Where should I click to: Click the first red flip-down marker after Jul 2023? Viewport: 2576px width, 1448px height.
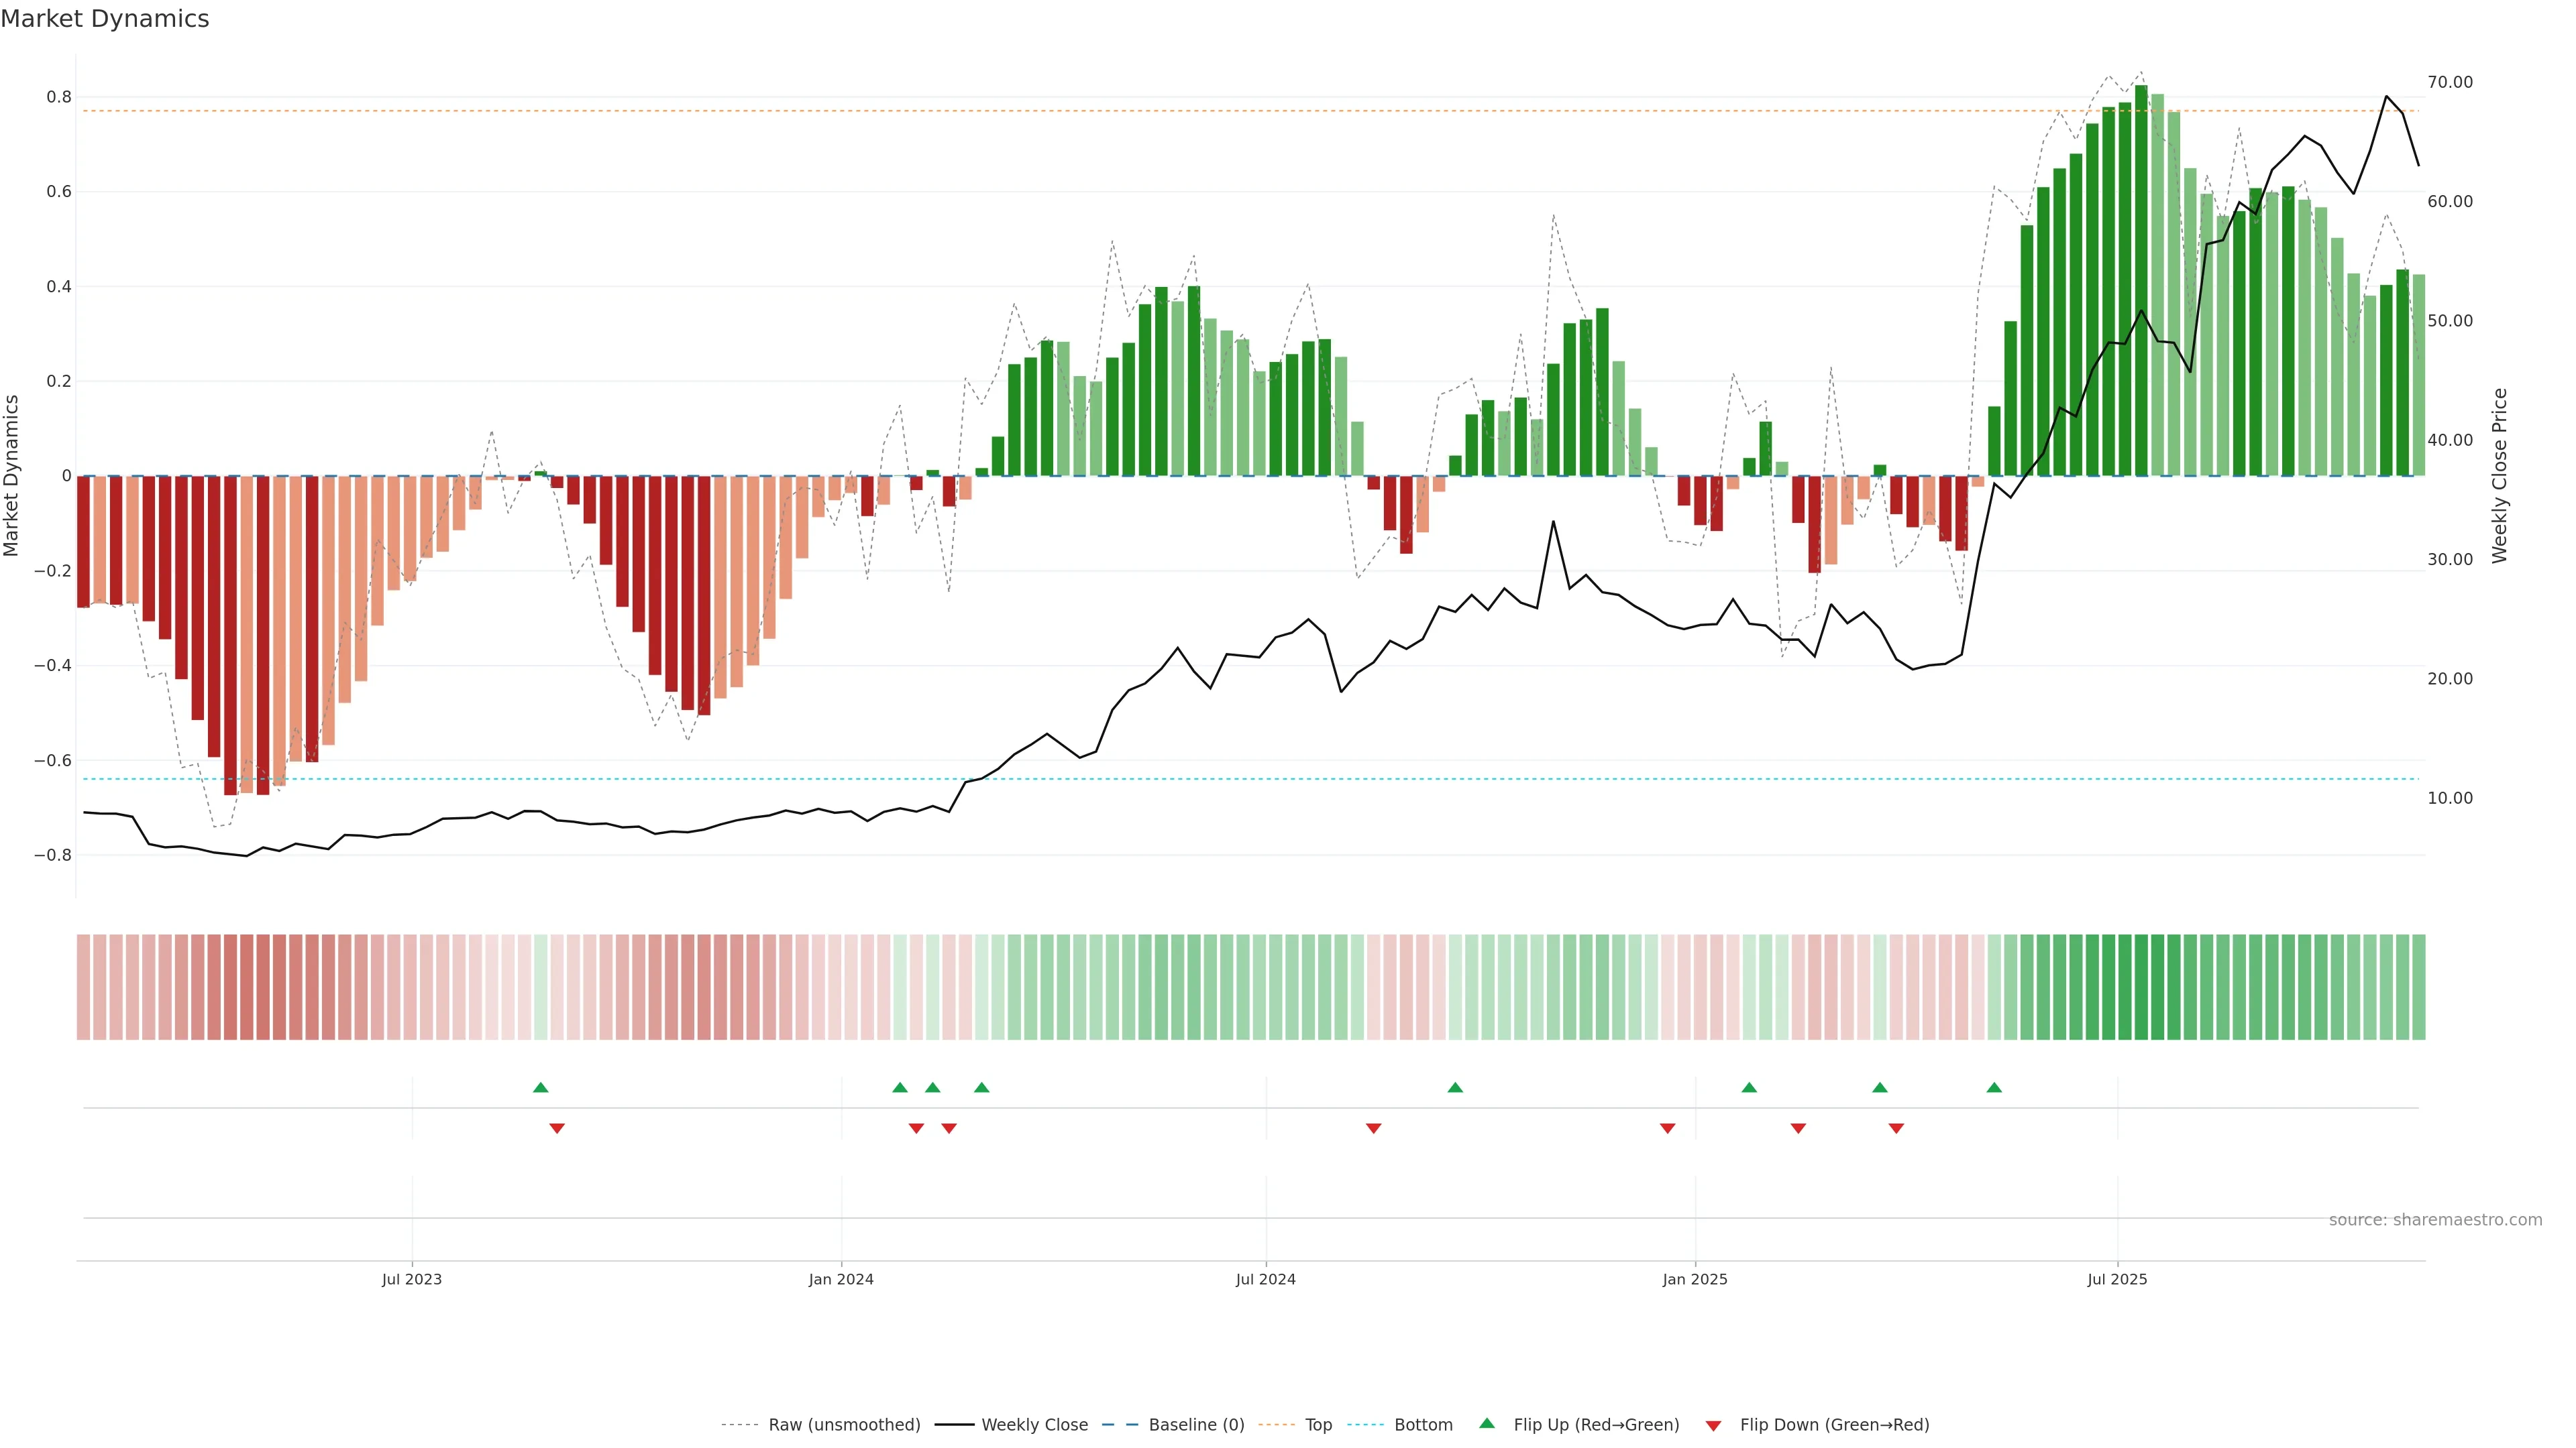(557, 1128)
